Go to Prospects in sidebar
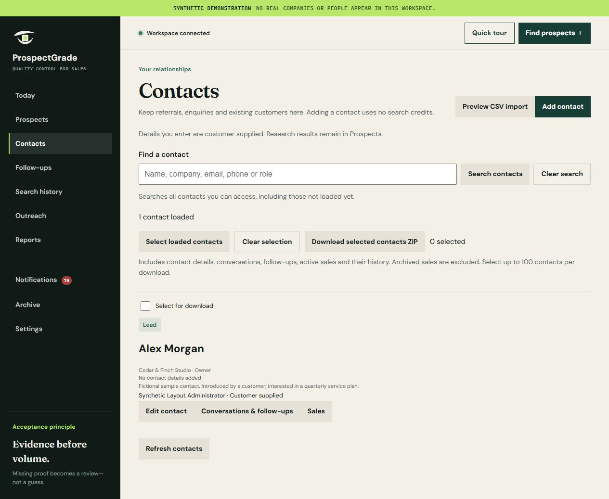This screenshot has width=609, height=499. (60, 119)
